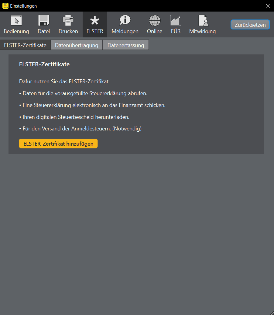
Task: Click the window resize grip corner
Action: point(271,312)
